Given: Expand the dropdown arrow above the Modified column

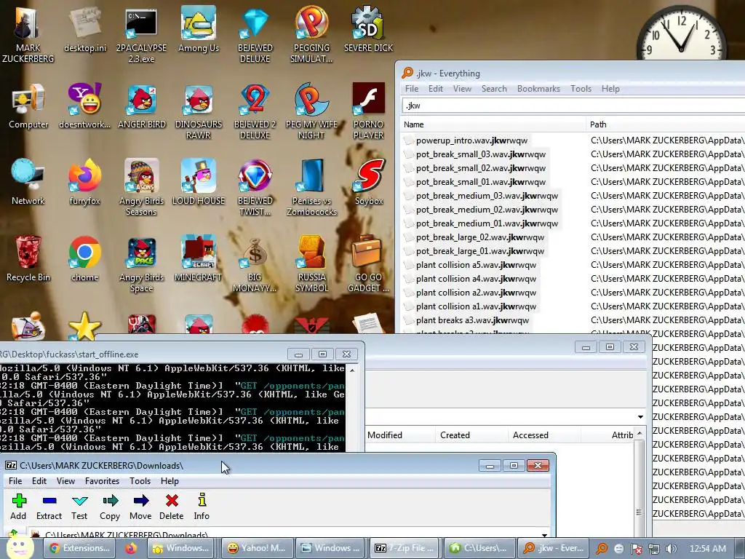Looking at the screenshot, I should pos(640,417).
